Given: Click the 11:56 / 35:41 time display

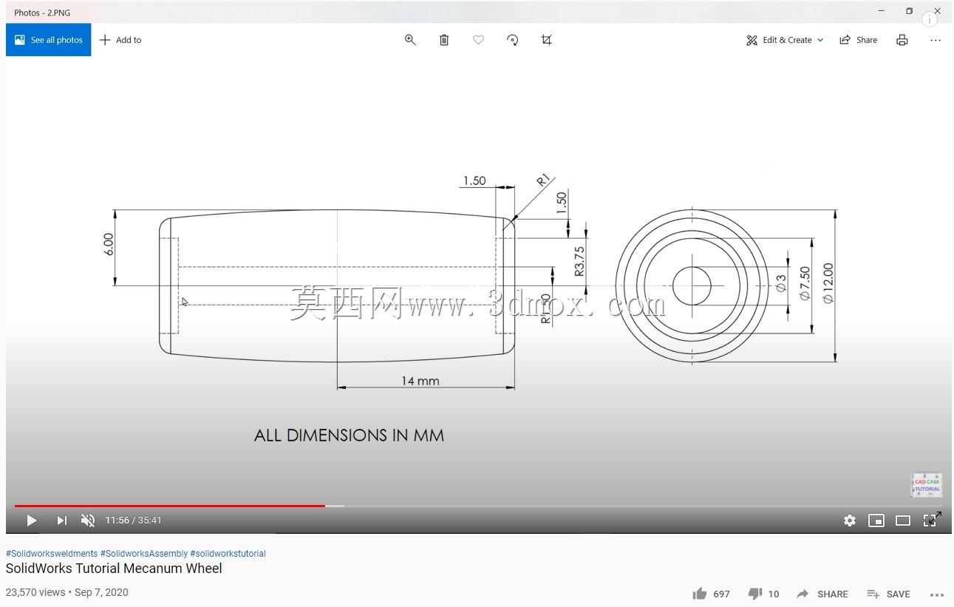Looking at the screenshot, I should tap(134, 520).
